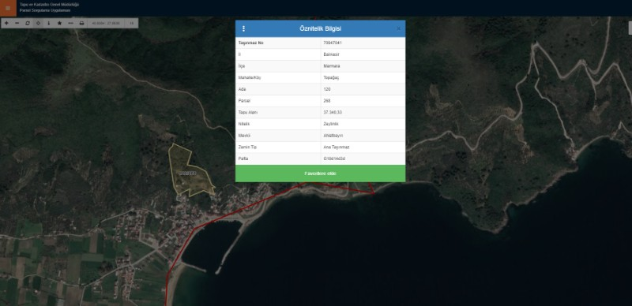The height and width of the screenshot is (306, 632).
Task: Click the refresh map icon
Action: [x=28, y=23]
